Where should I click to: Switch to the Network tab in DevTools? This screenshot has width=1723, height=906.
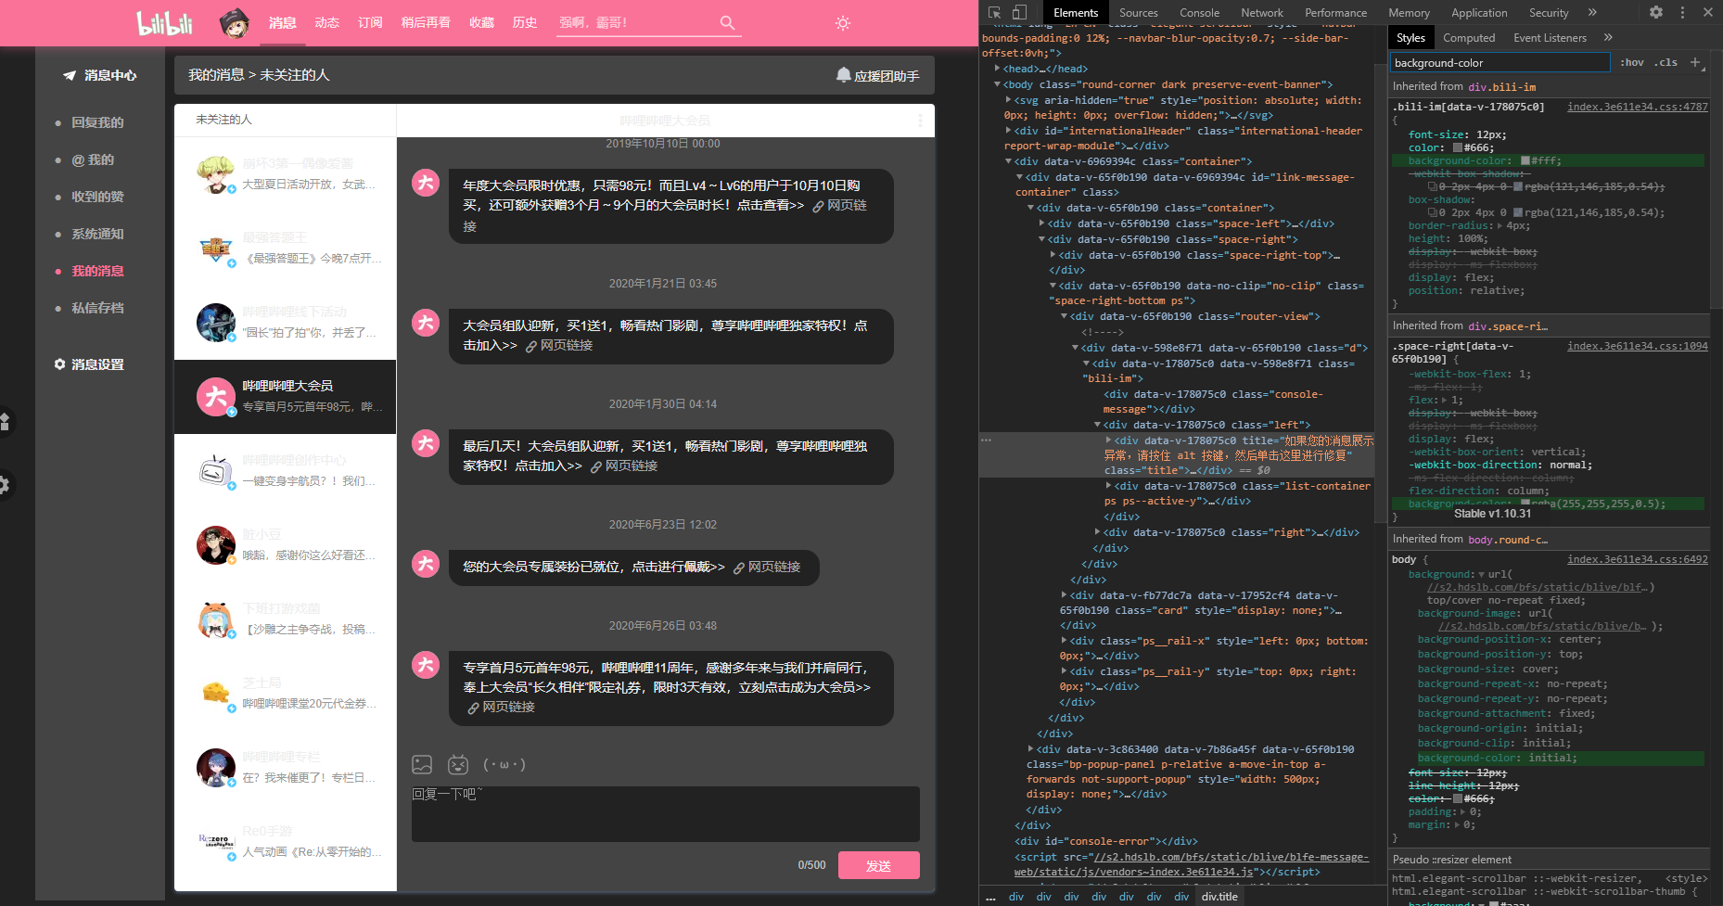pyautogui.click(x=1262, y=13)
